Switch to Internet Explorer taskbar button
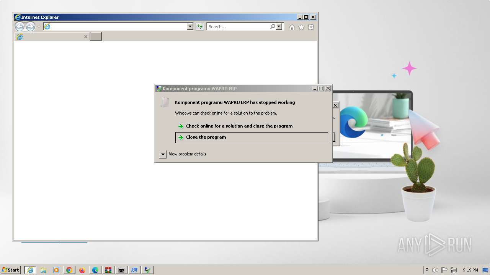The height and width of the screenshot is (275, 490). coord(30,270)
